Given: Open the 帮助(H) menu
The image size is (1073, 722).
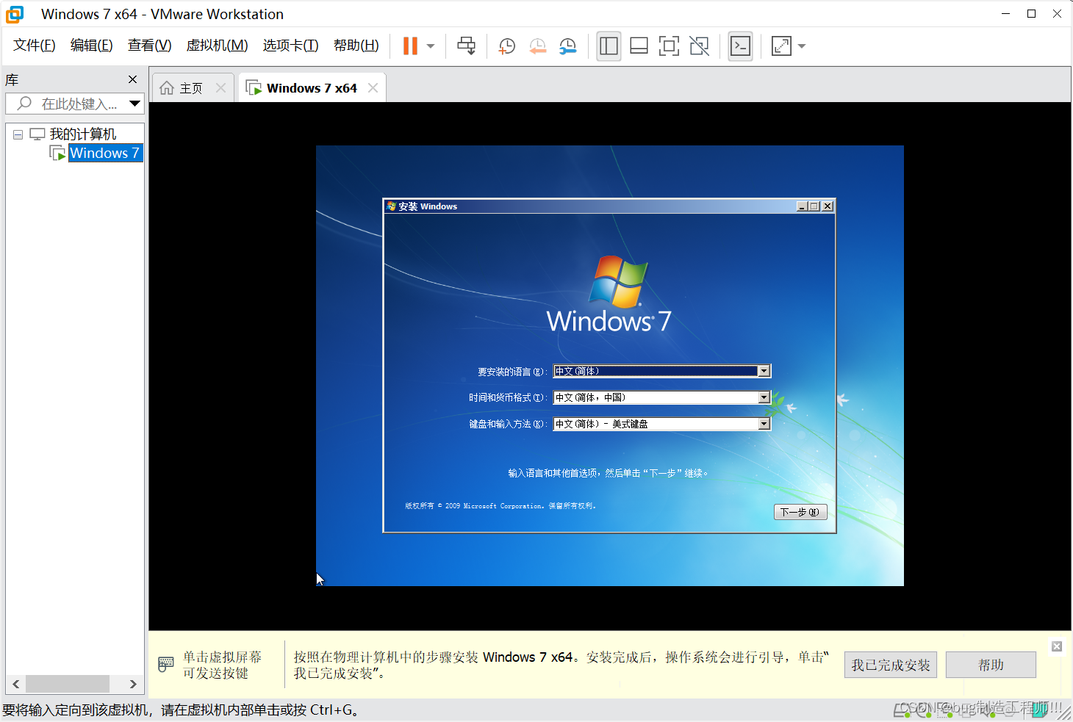Looking at the screenshot, I should [356, 46].
